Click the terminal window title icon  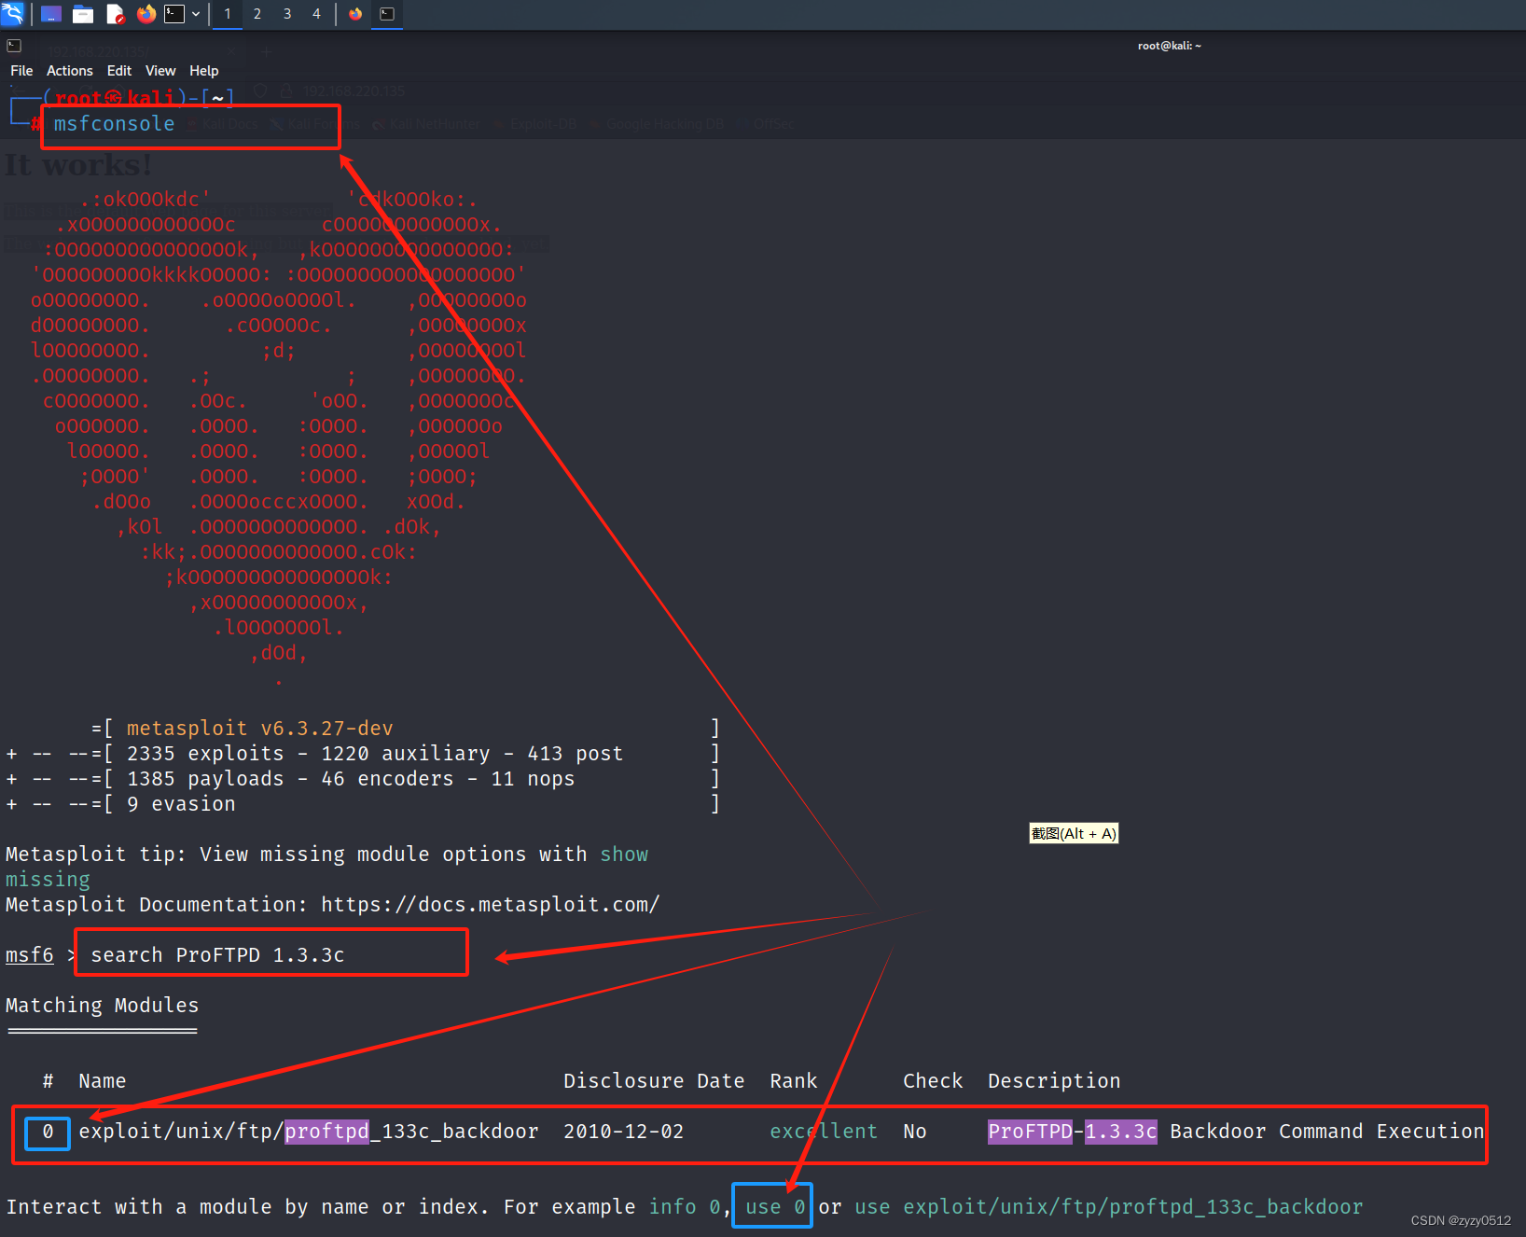(14, 46)
